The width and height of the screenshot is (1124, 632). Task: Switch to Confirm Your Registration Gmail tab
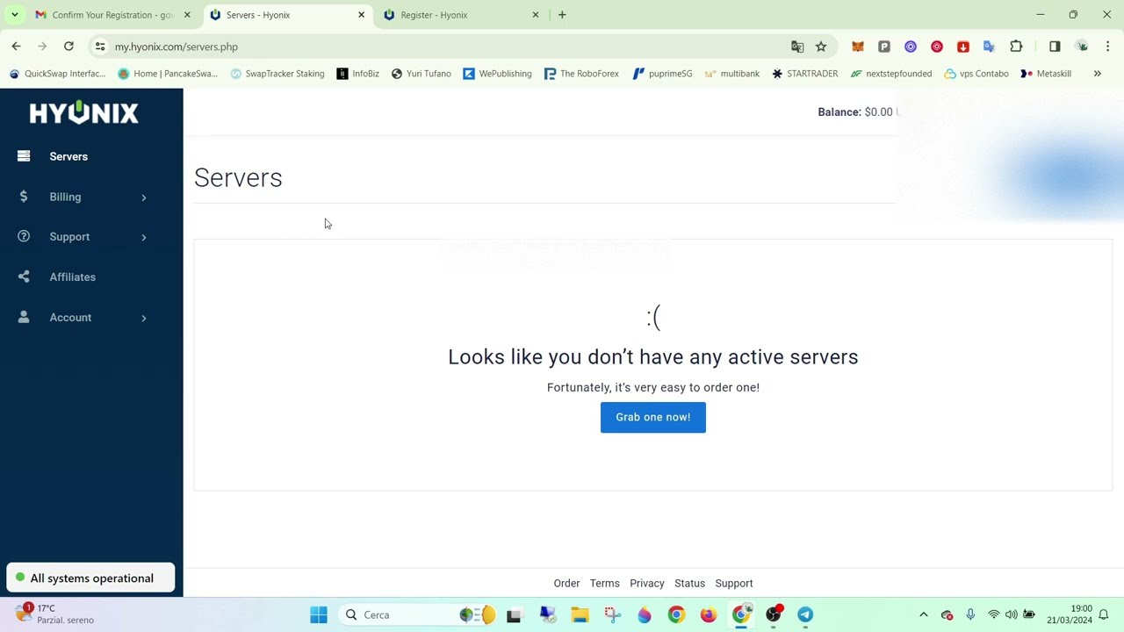[113, 15]
